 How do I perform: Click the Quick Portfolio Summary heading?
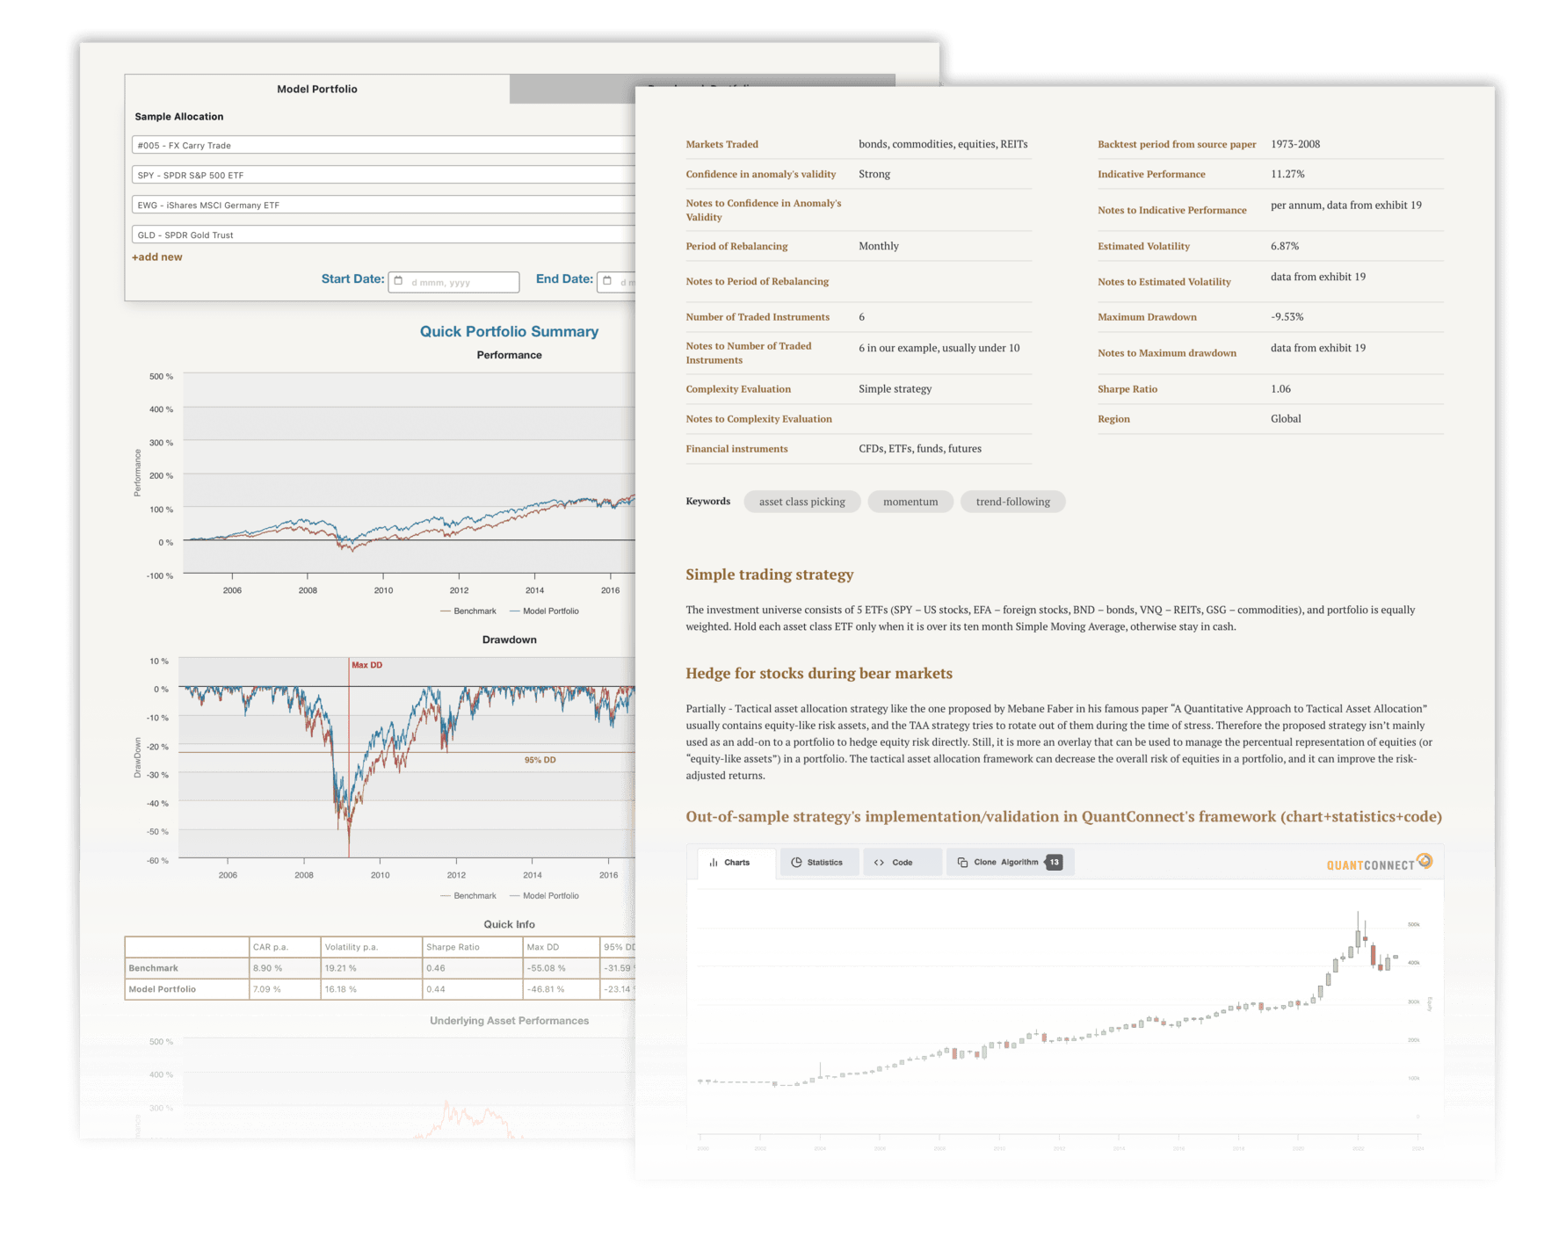pyautogui.click(x=509, y=331)
